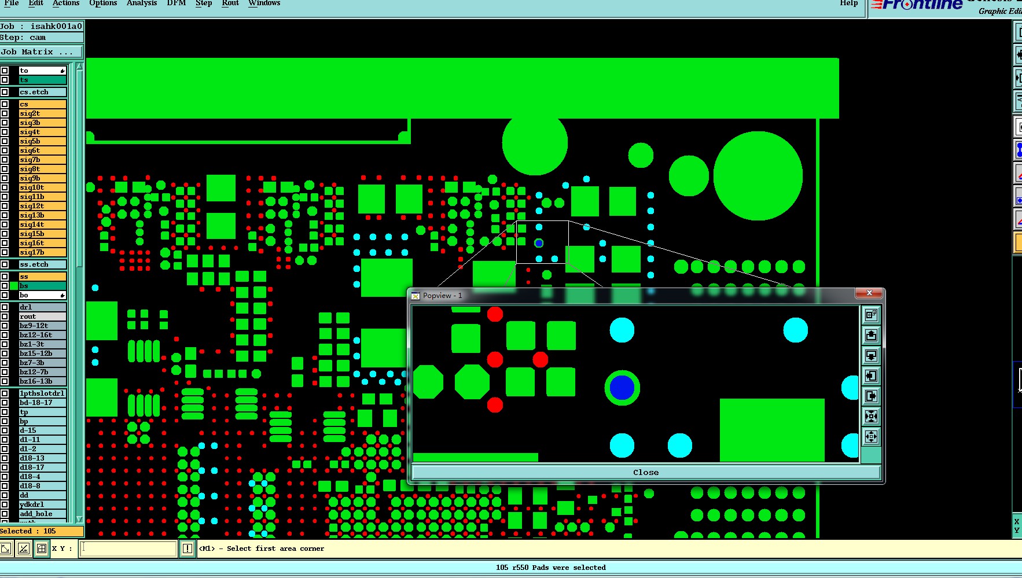This screenshot has height=578, width=1022.
Task: Click the Job Matrix button
Action: (x=41, y=52)
